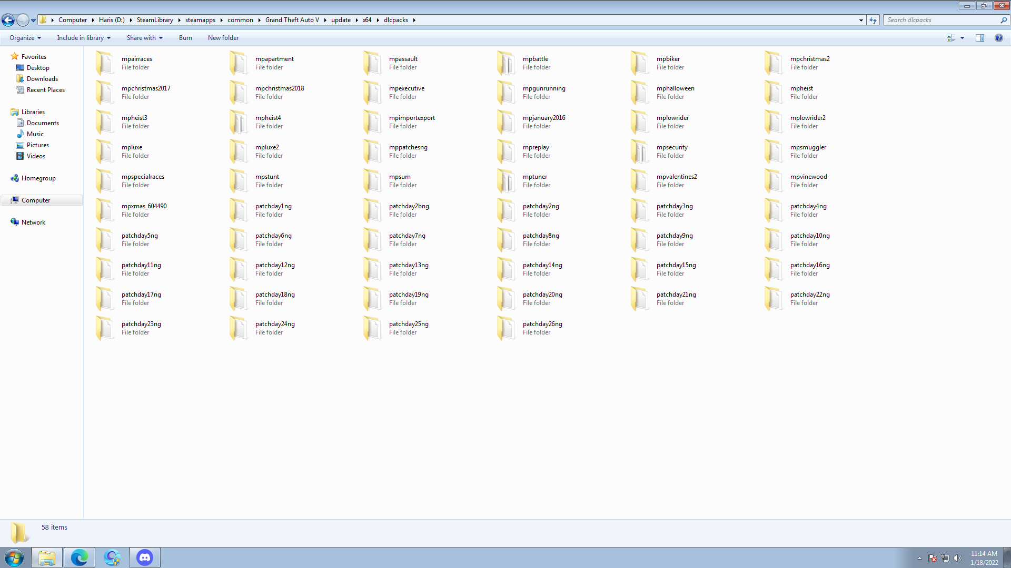This screenshot has width=1011, height=568.
Task: Click Windows Explorer in the taskbar
Action: (x=47, y=557)
